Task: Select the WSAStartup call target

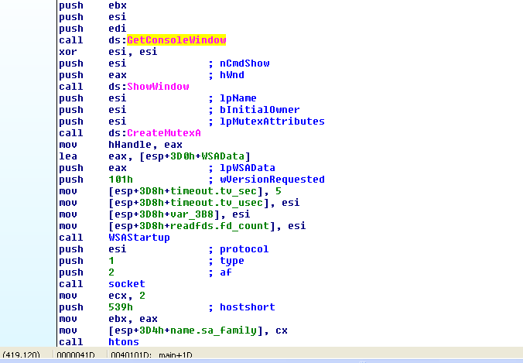Action: (139, 238)
